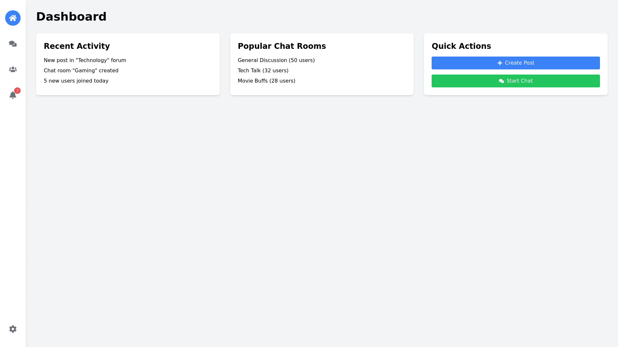Select the Tech Talk (32 users) room

263,71
